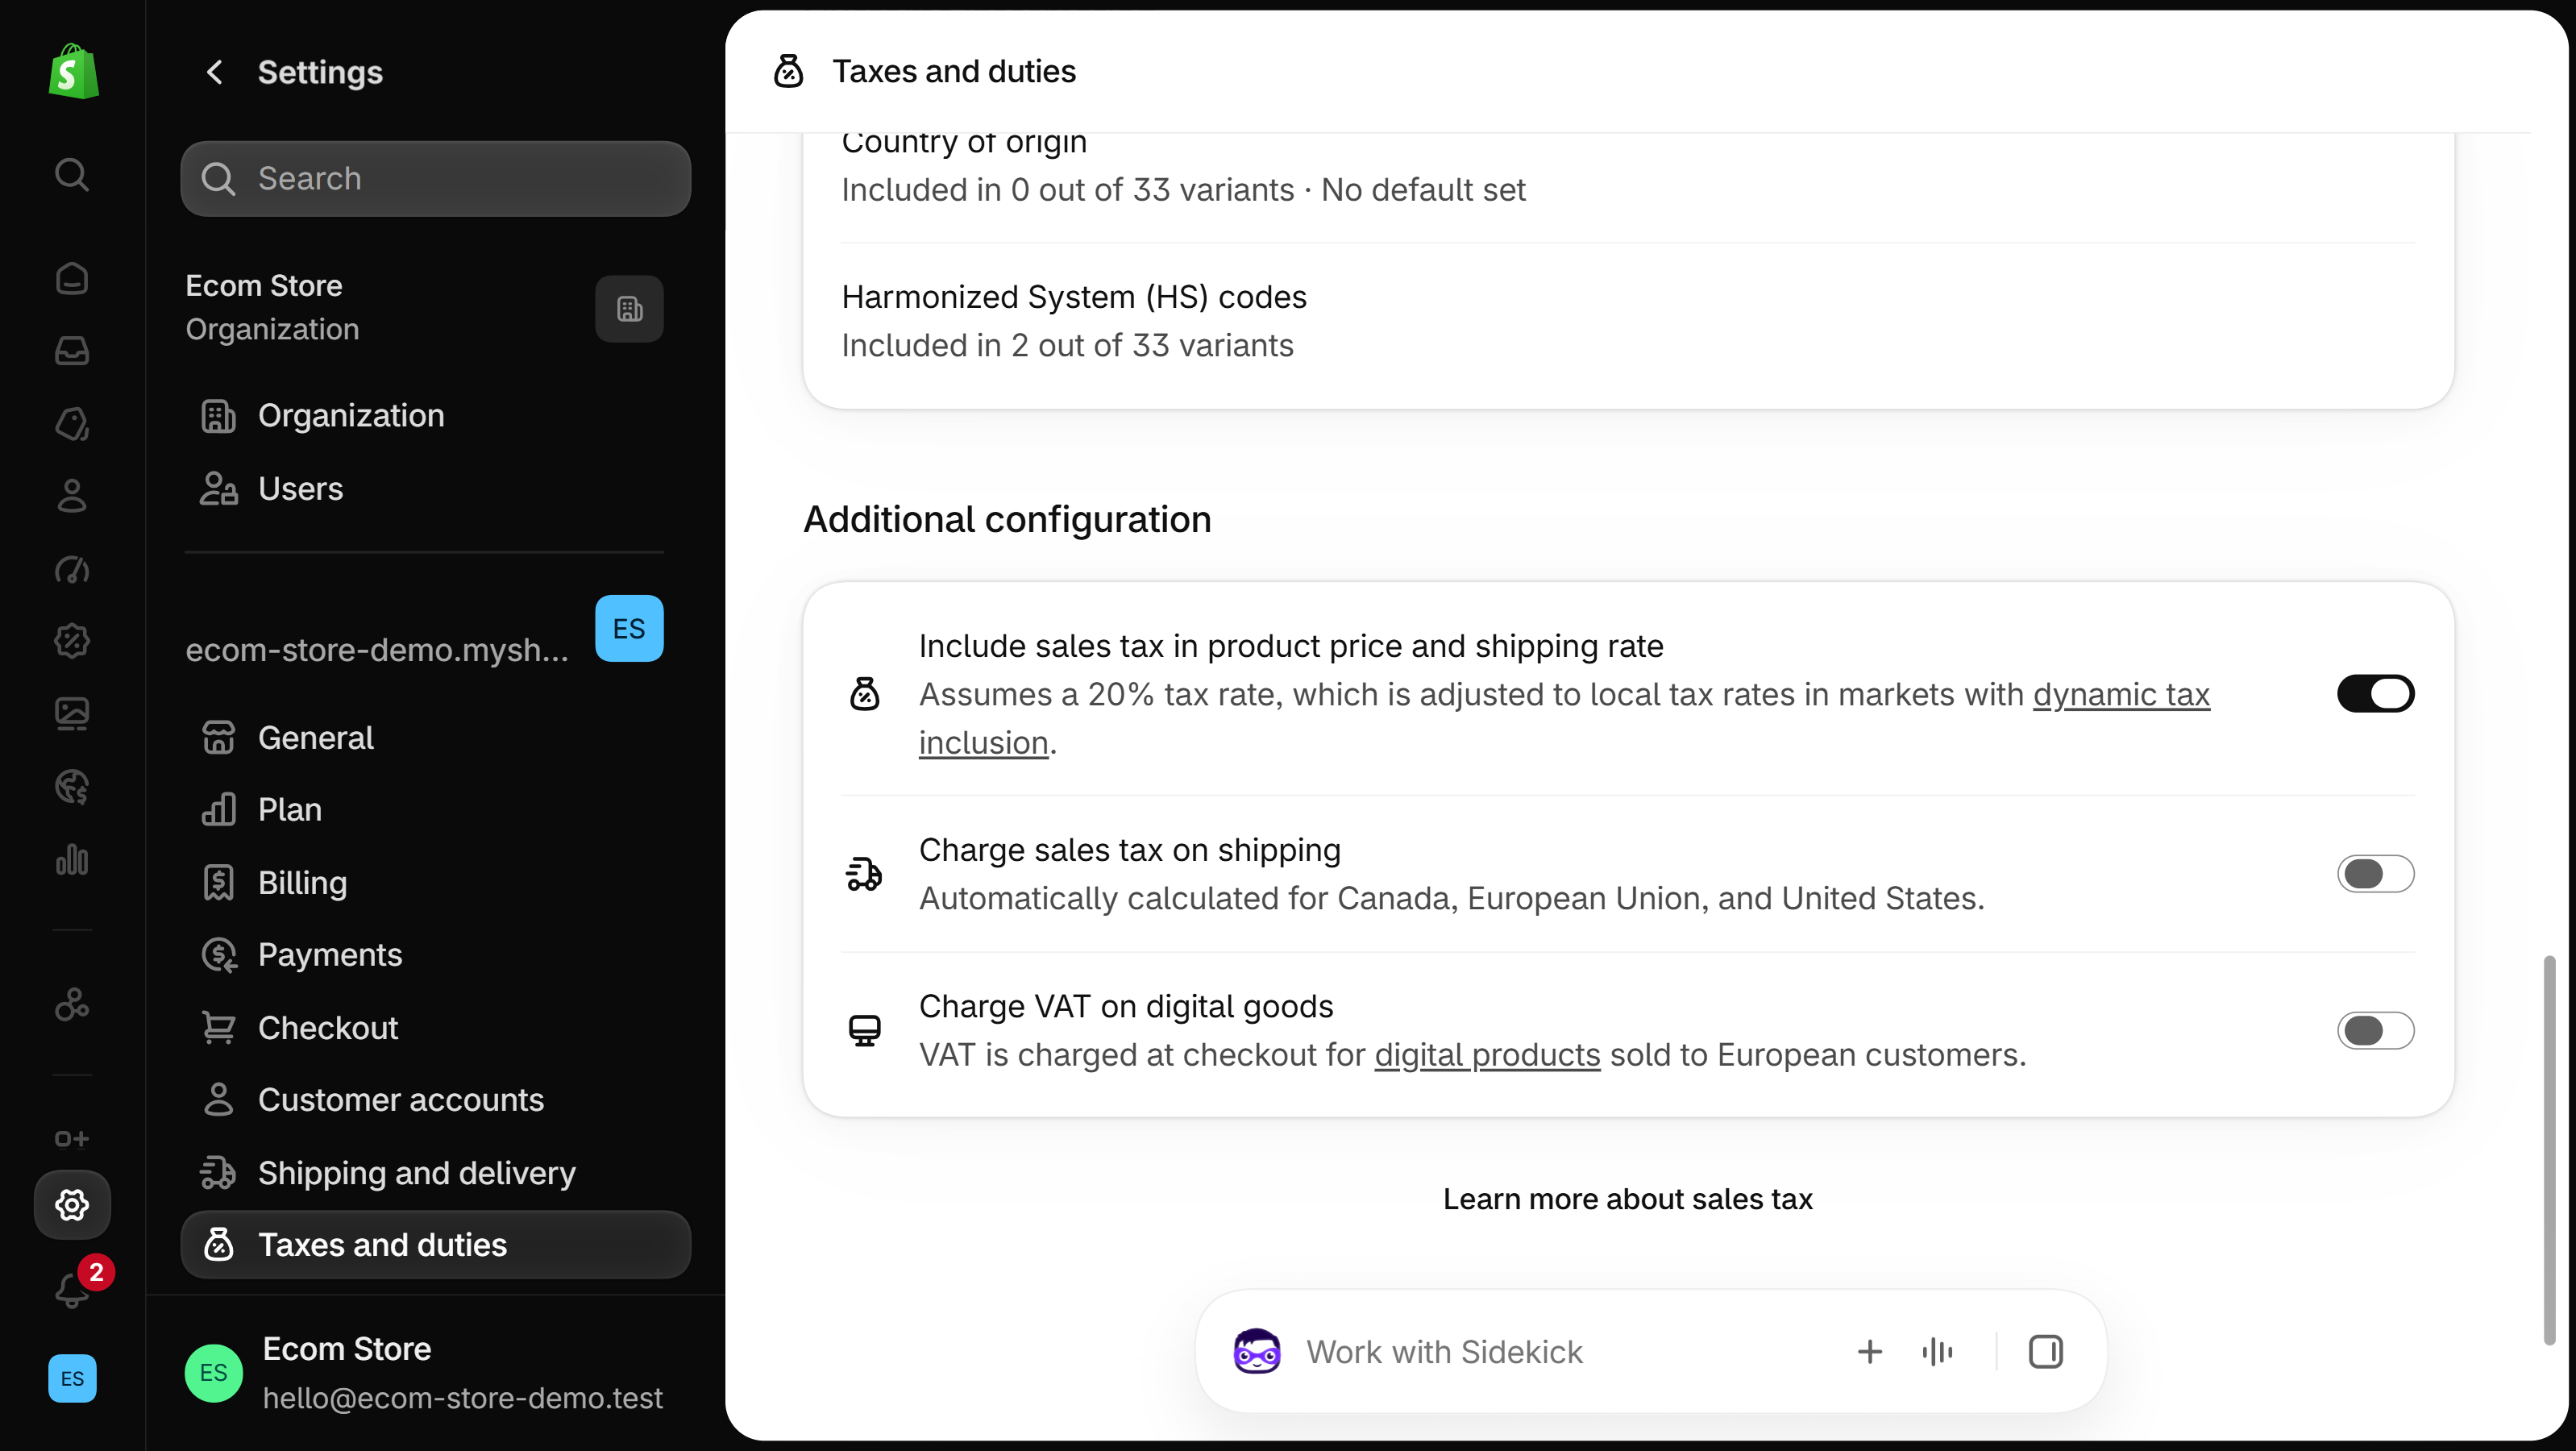Open Customers person icon in left rail

[x=72, y=496]
